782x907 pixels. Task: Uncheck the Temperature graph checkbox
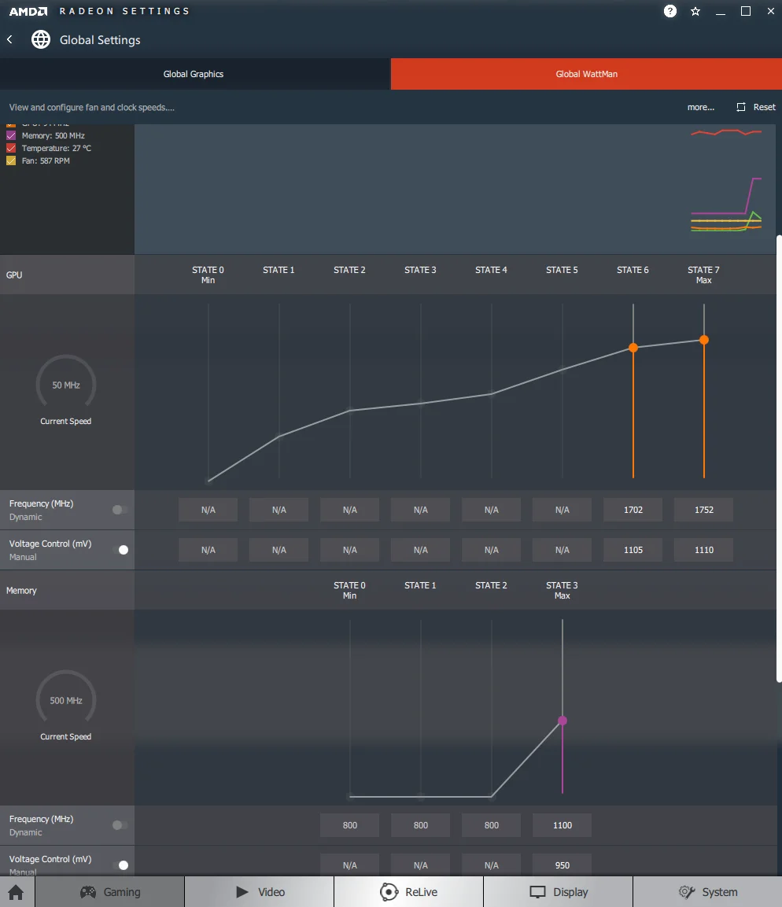tap(11, 148)
